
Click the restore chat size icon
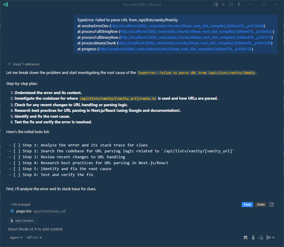[x=231, y=4]
